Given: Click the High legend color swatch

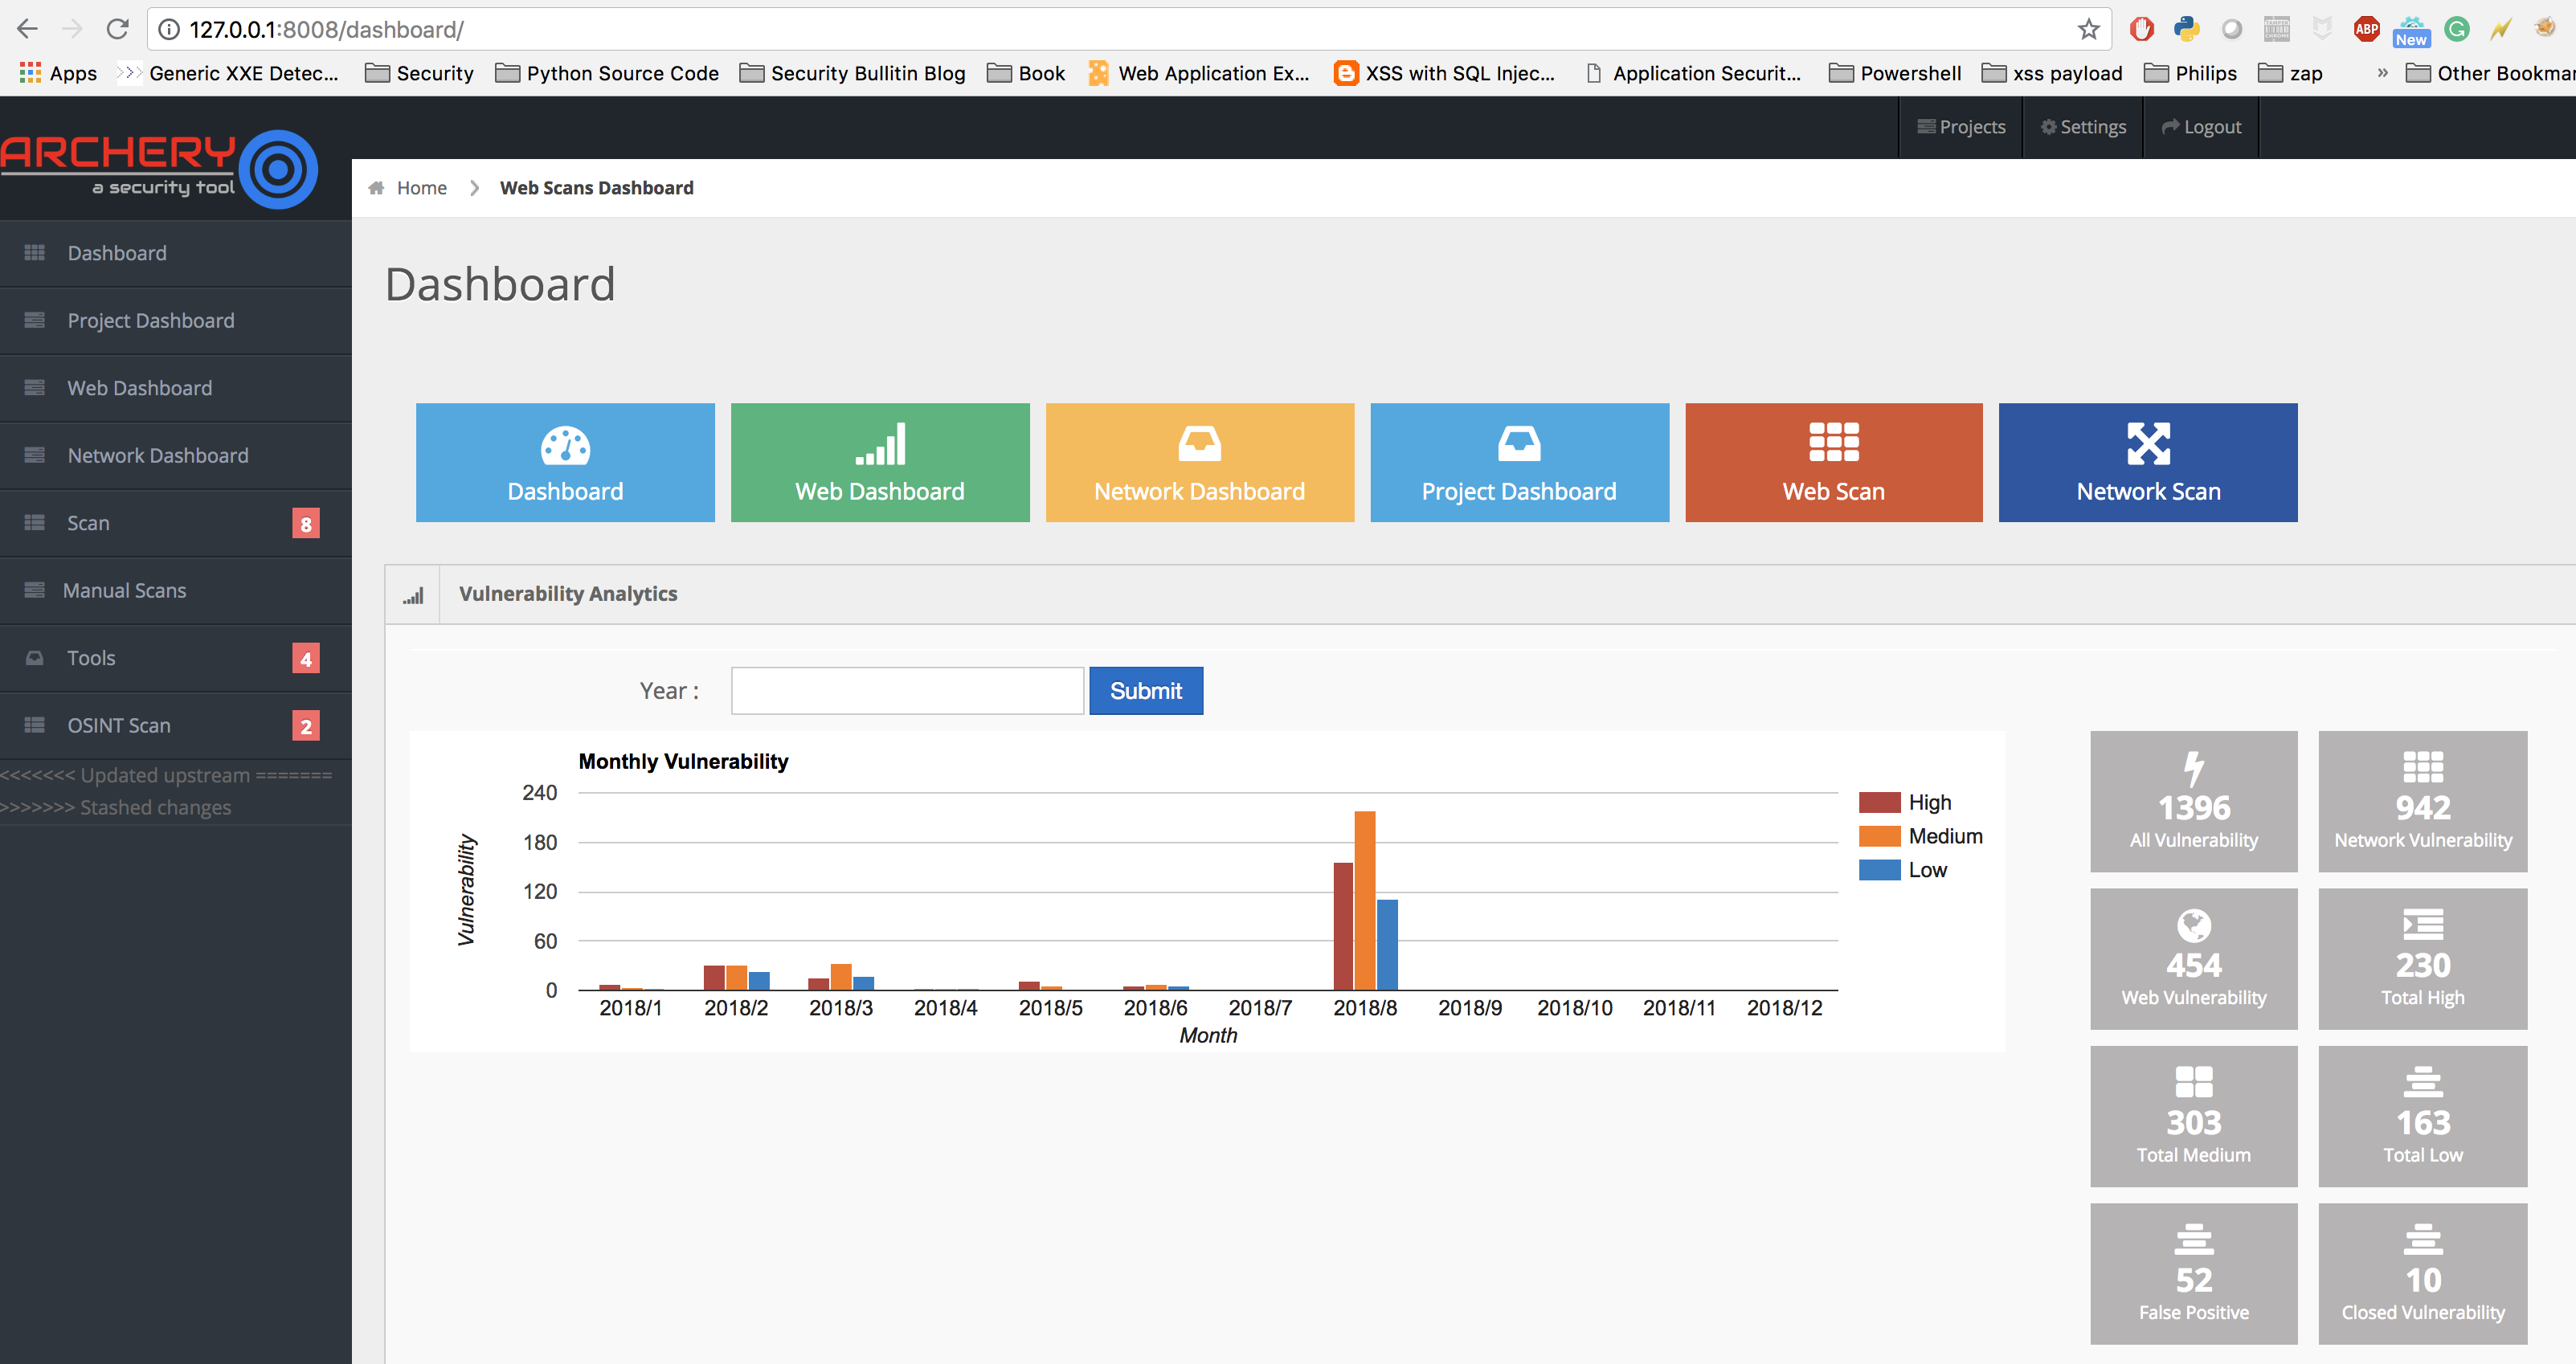Looking at the screenshot, I should click(1880, 803).
